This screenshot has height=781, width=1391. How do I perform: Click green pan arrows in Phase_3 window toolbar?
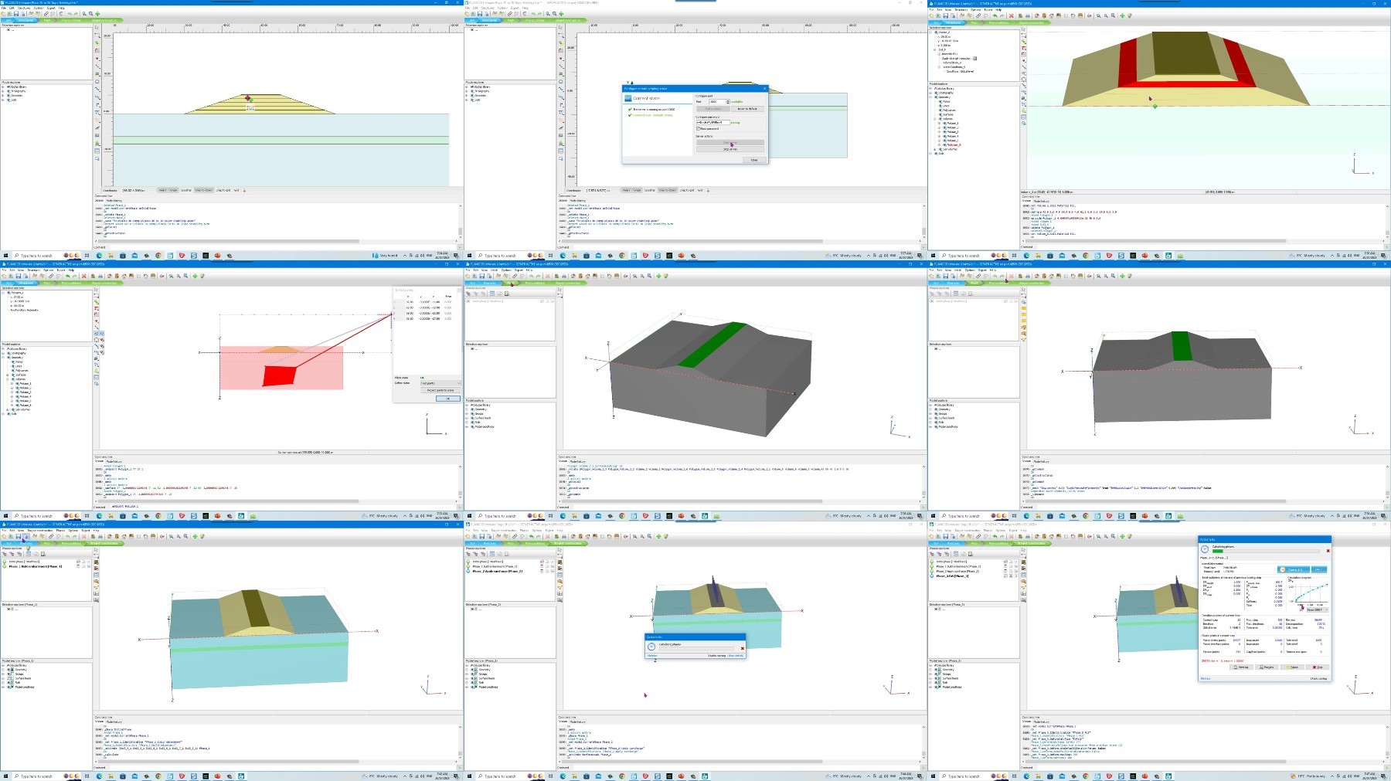(1122, 536)
